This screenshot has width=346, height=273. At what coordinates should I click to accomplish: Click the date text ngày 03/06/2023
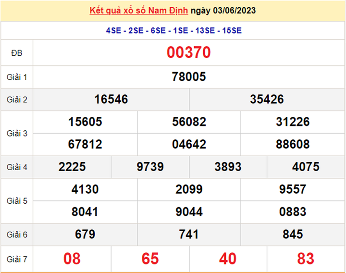tap(223, 11)
